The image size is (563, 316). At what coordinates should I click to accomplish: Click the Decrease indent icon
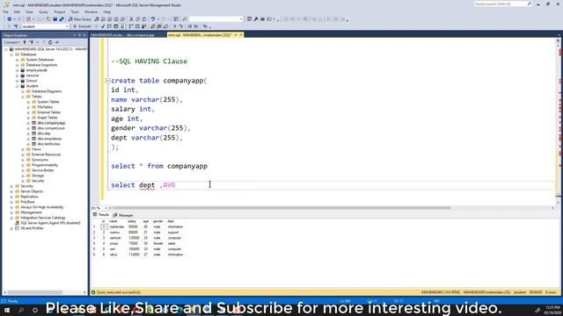pyautogui.click(x=190, y=26)
